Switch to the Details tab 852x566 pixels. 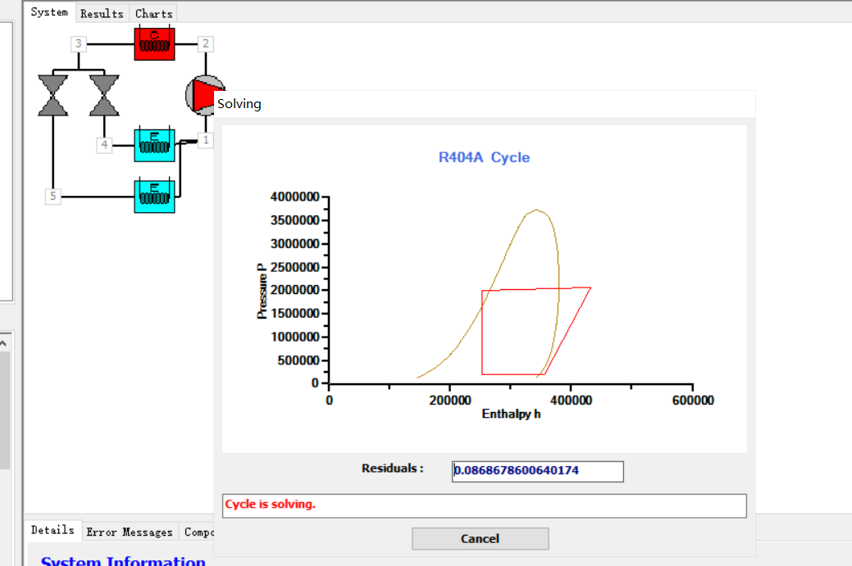pyautogui.click(x=52, y=530)
